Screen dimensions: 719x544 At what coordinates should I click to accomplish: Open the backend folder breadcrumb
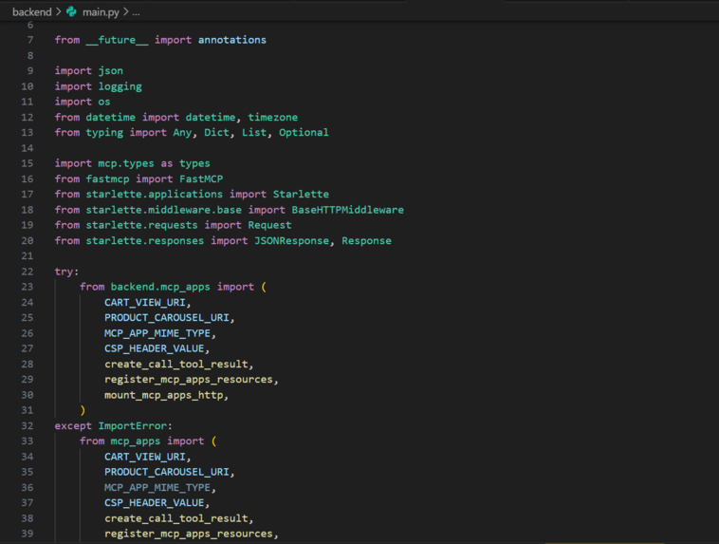(x=32, y=12)
